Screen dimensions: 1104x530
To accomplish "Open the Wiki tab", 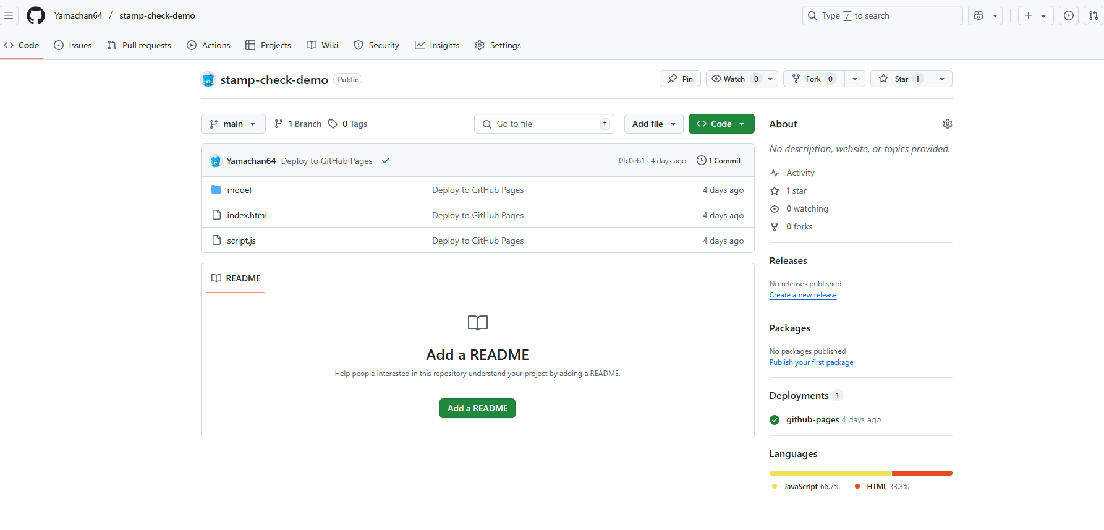I will coord(323,45).
